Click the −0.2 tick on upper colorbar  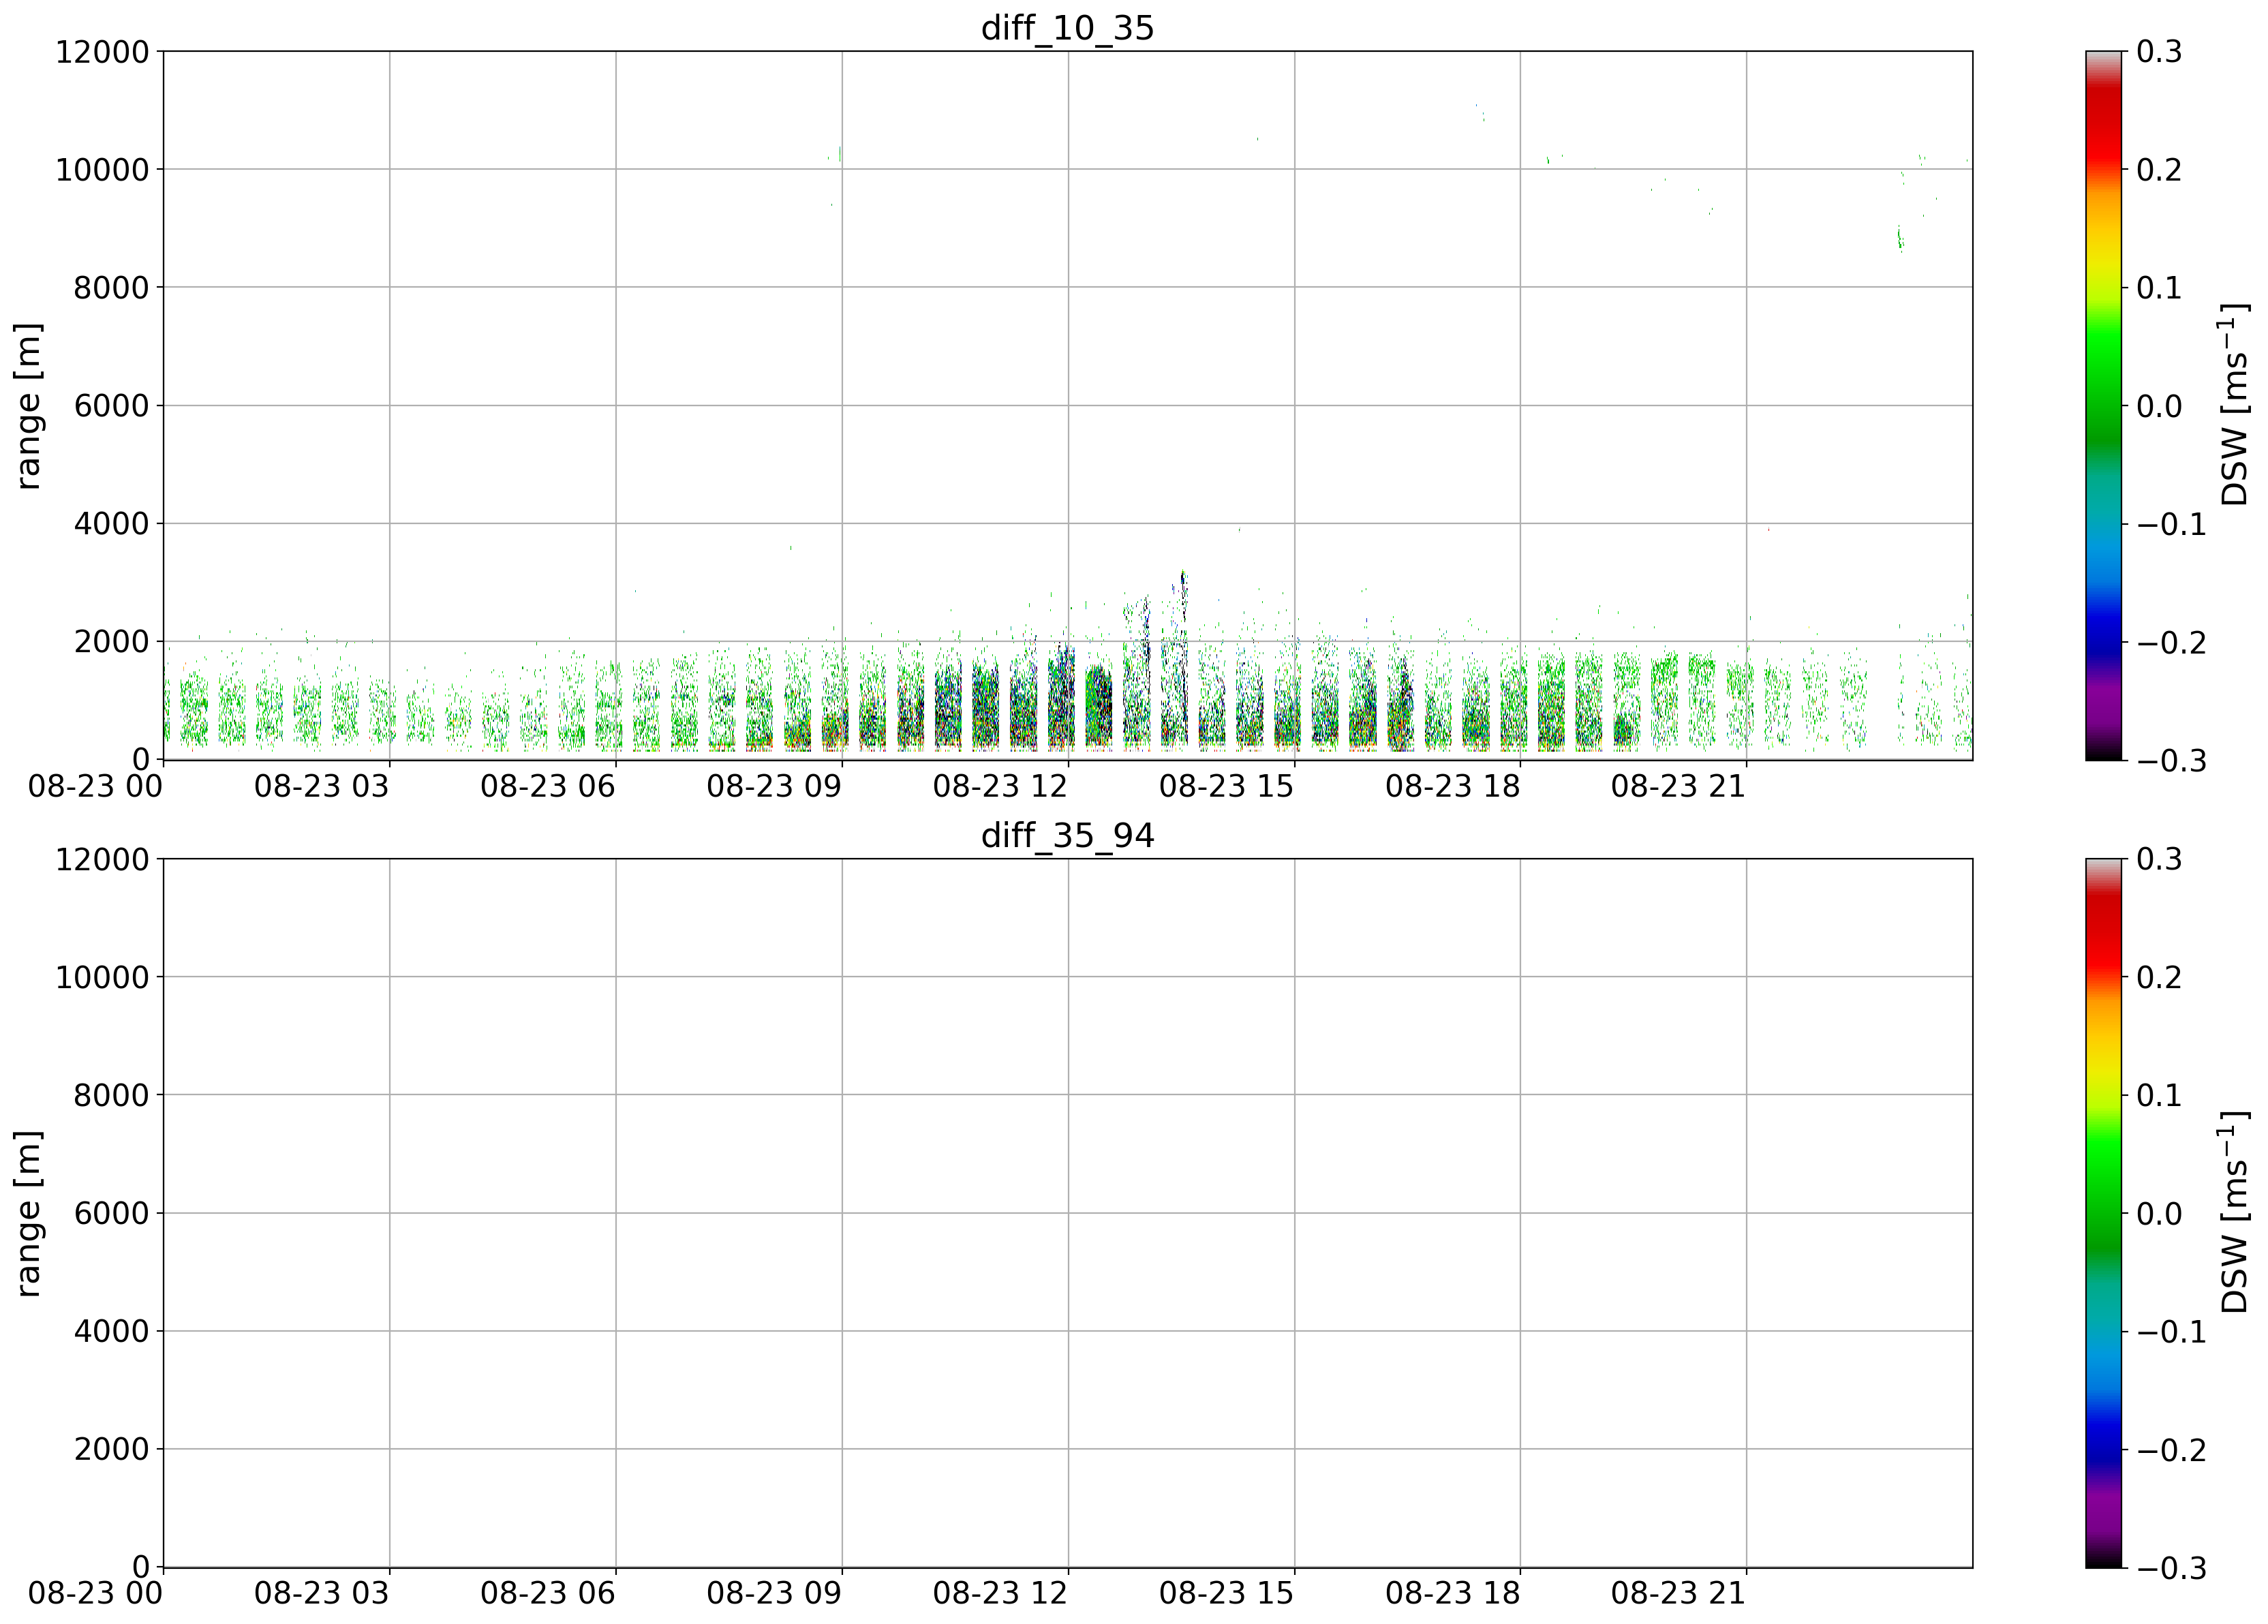pyautogui.click(x=2171, y=642)
